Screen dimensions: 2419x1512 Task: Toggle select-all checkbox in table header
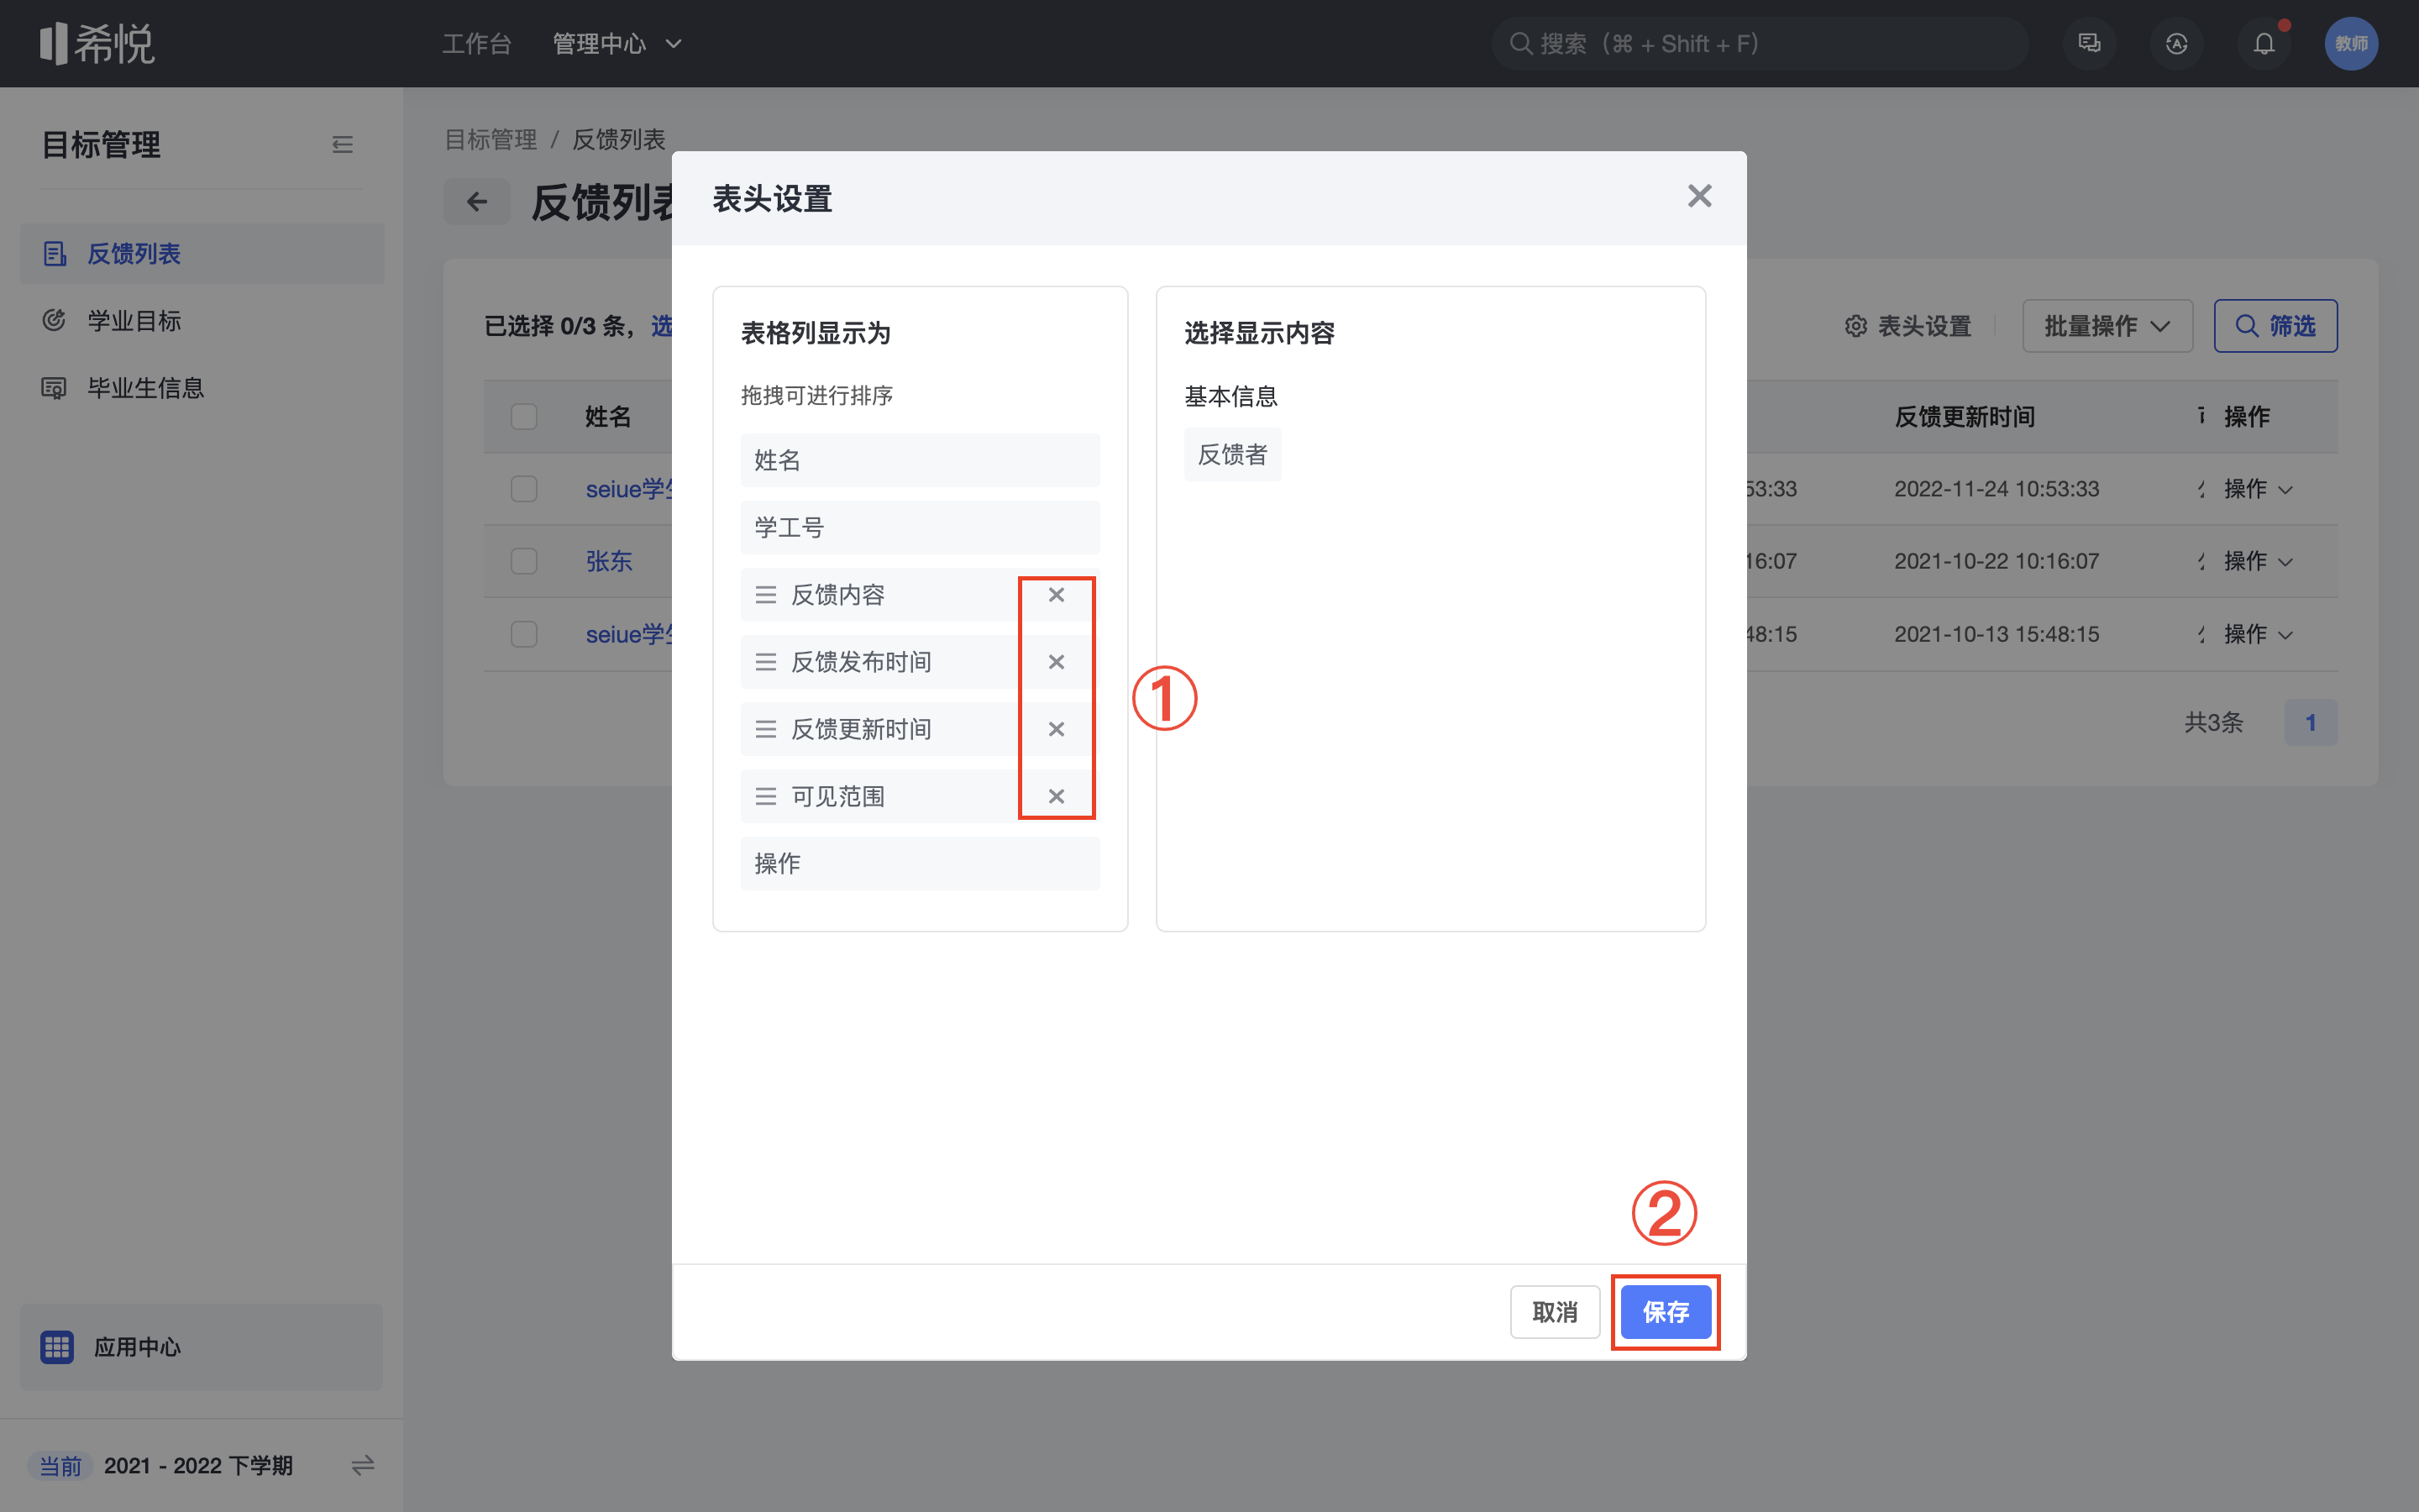524,417
